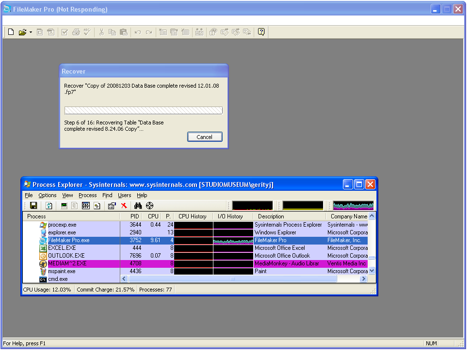Select the FileMaker Pro.exe process row
Viewport: 470px width, 353px height.
point(195,240)
